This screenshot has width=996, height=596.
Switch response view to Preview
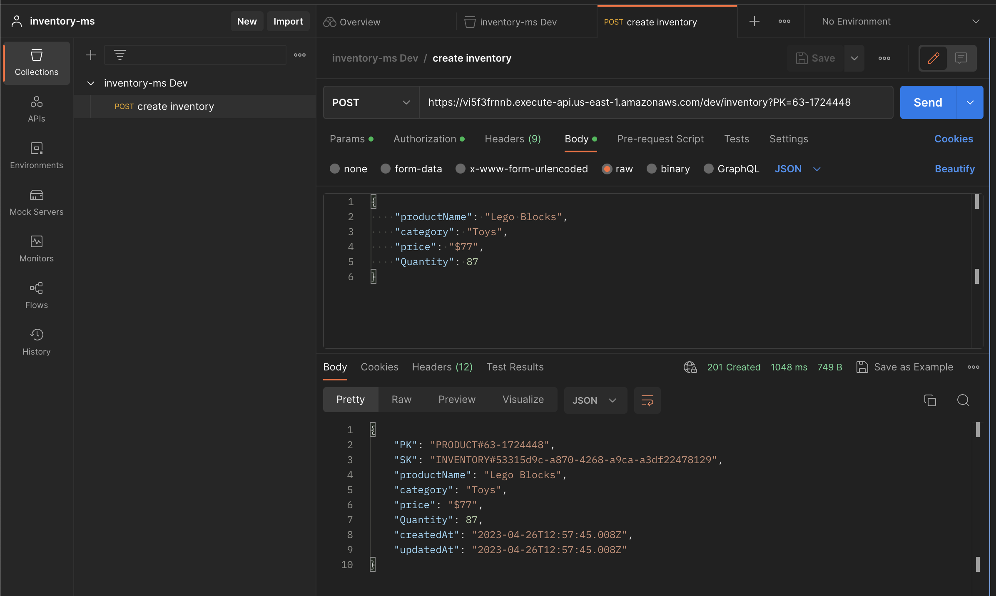click(x=457, y=400)
